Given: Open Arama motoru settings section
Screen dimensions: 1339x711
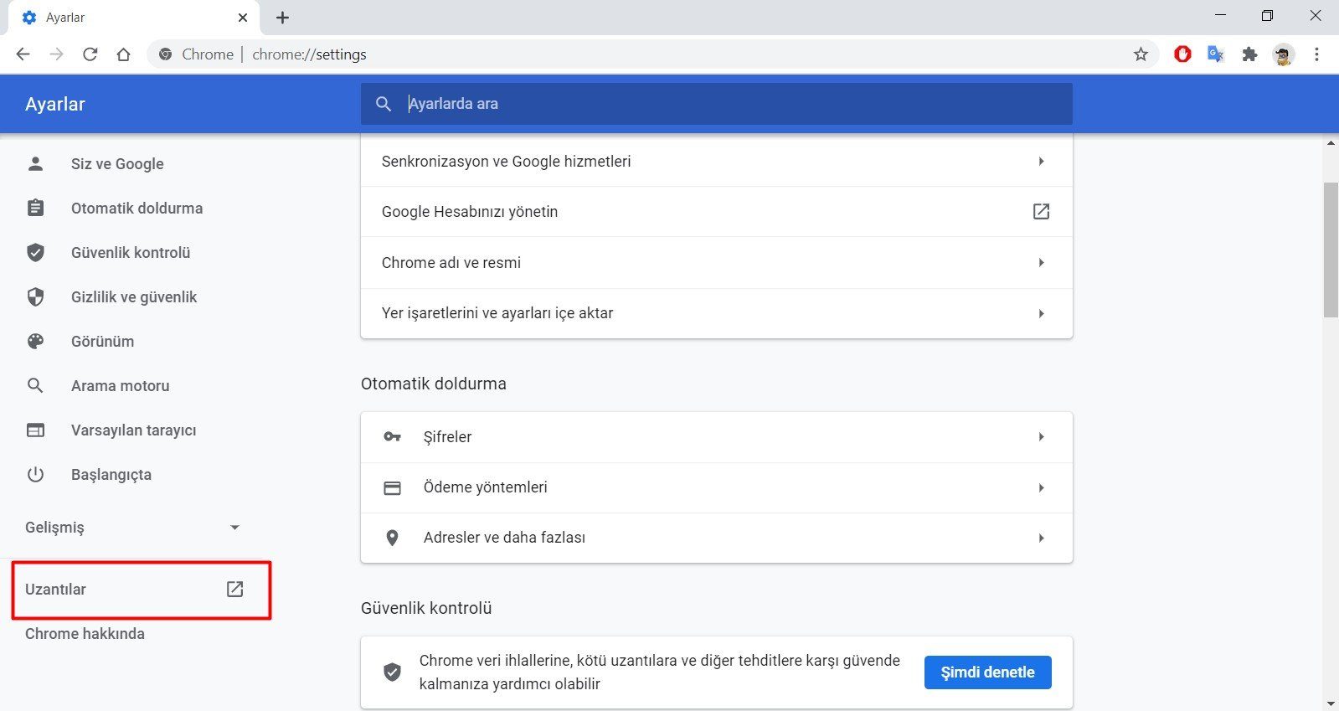Looking at the screenshot, I should (x=120, y=386).
